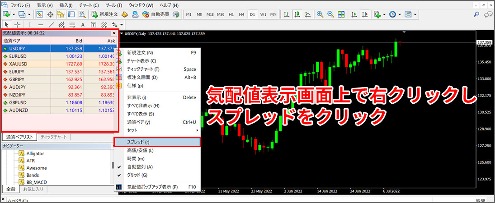This screenshot has width=495, height=203.
Task: Switch to line chart display
Action: click(308, 14)
